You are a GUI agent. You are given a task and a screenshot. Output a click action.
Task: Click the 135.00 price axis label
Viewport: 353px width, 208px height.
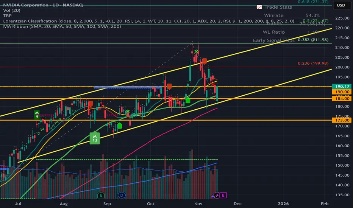pyautogui.click(x=342, y=195)
